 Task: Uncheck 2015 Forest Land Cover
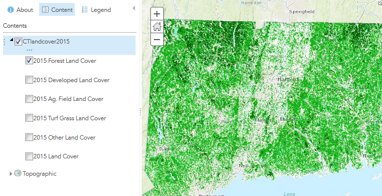point(29,60)
